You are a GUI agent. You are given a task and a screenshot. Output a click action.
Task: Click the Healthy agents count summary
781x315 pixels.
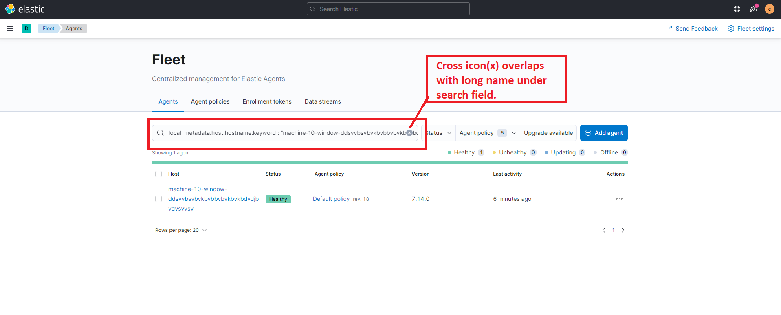(x=466, y=152)
